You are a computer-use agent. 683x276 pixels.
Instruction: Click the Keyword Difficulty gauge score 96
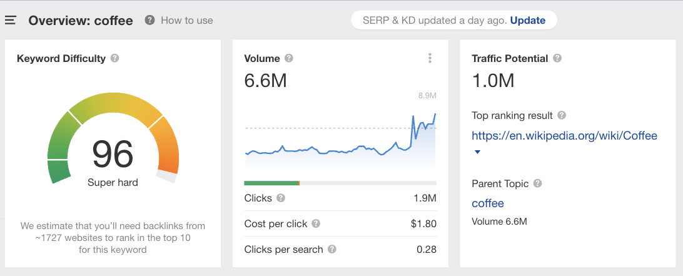113,154
